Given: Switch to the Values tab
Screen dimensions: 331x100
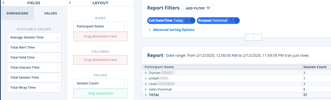Looking at the screenshot, I should tap(50, 13).
